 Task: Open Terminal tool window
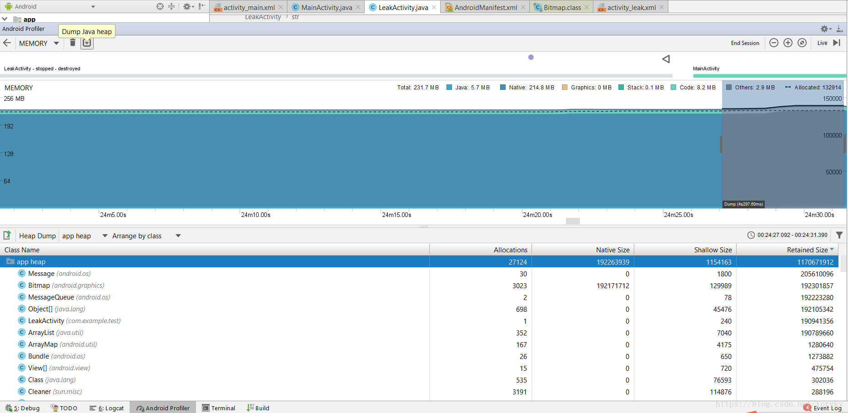point(219,408)
